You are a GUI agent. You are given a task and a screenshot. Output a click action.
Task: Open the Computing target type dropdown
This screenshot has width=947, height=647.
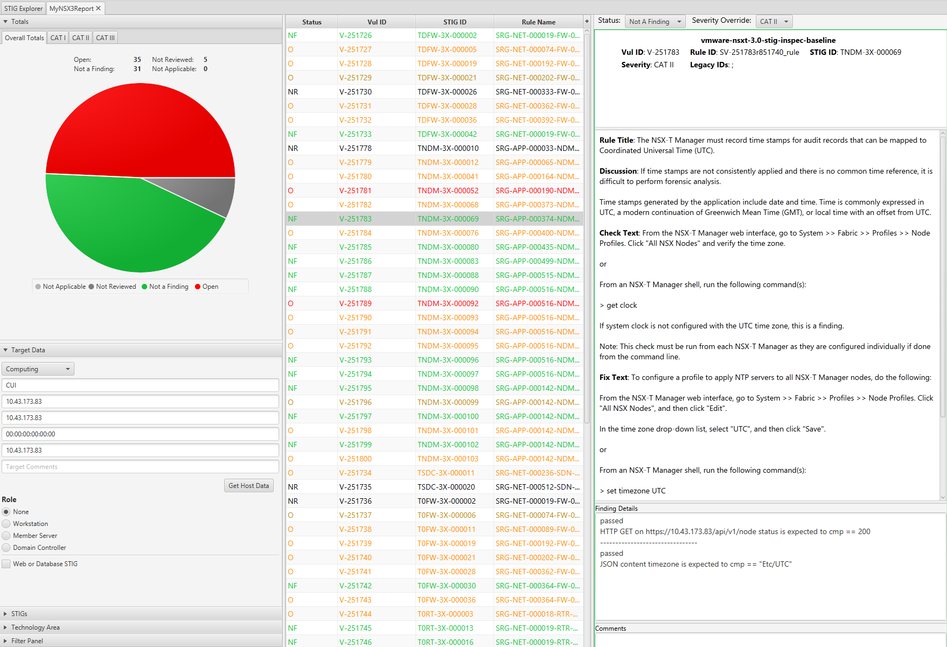pos(38,369)
